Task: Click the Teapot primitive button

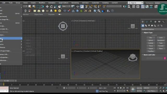Action: pos(151,49)
